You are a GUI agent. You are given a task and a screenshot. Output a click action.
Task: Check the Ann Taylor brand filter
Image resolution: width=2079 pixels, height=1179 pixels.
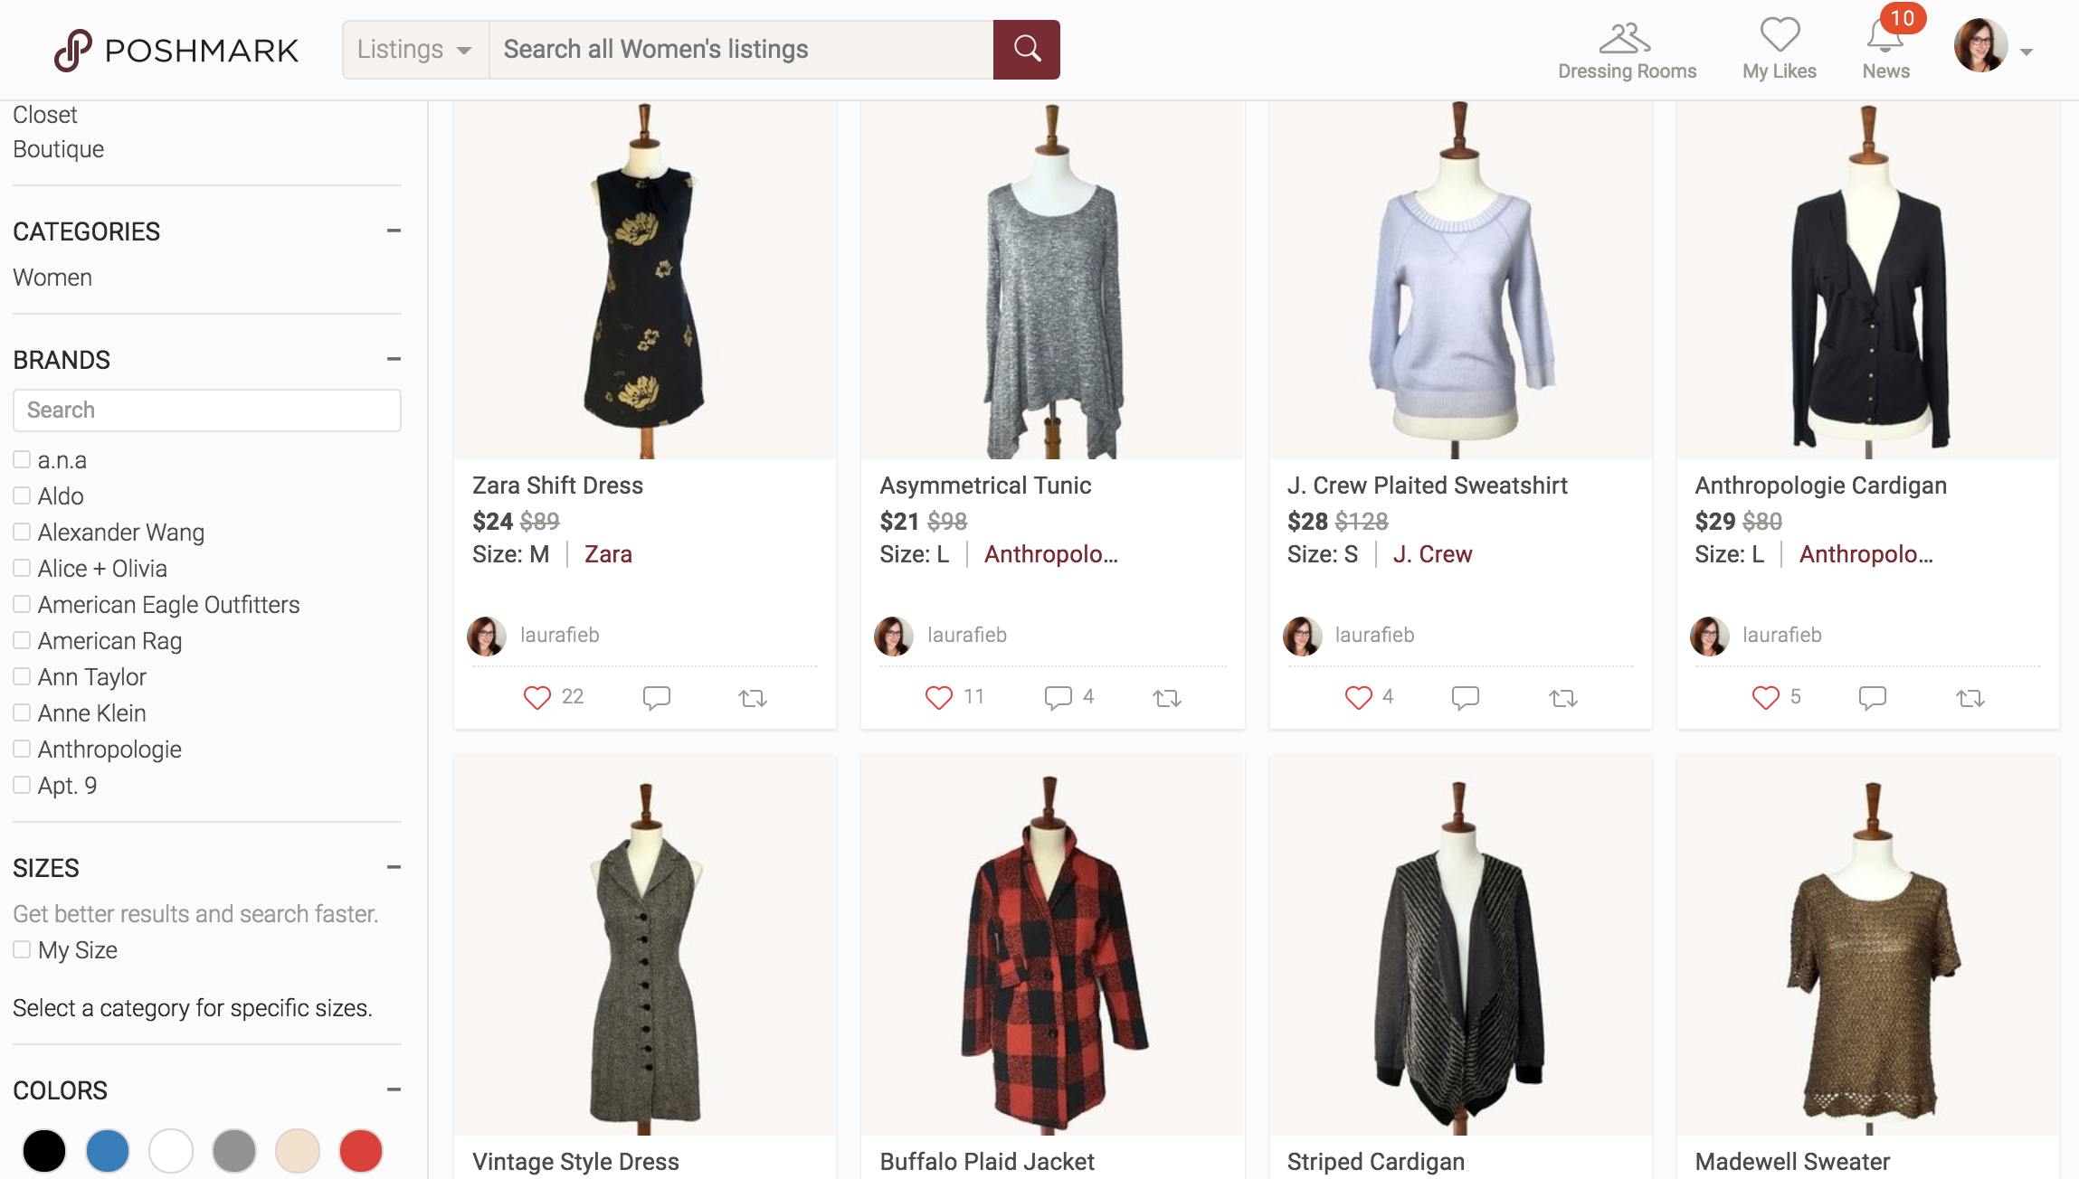pyautogui.click(x=22, y=675)
